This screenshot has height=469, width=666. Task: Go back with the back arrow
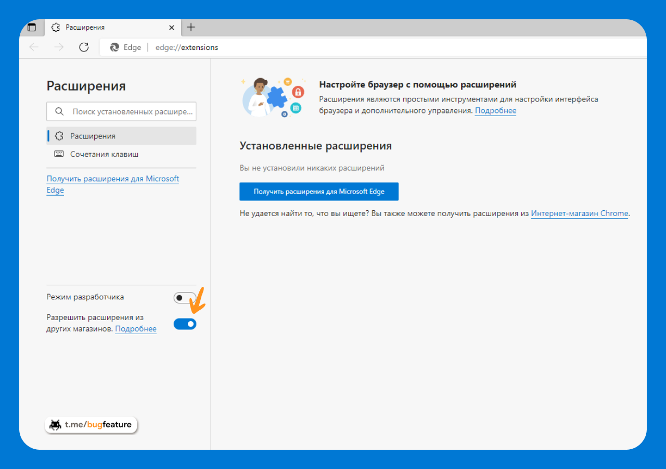pos(34,47)
